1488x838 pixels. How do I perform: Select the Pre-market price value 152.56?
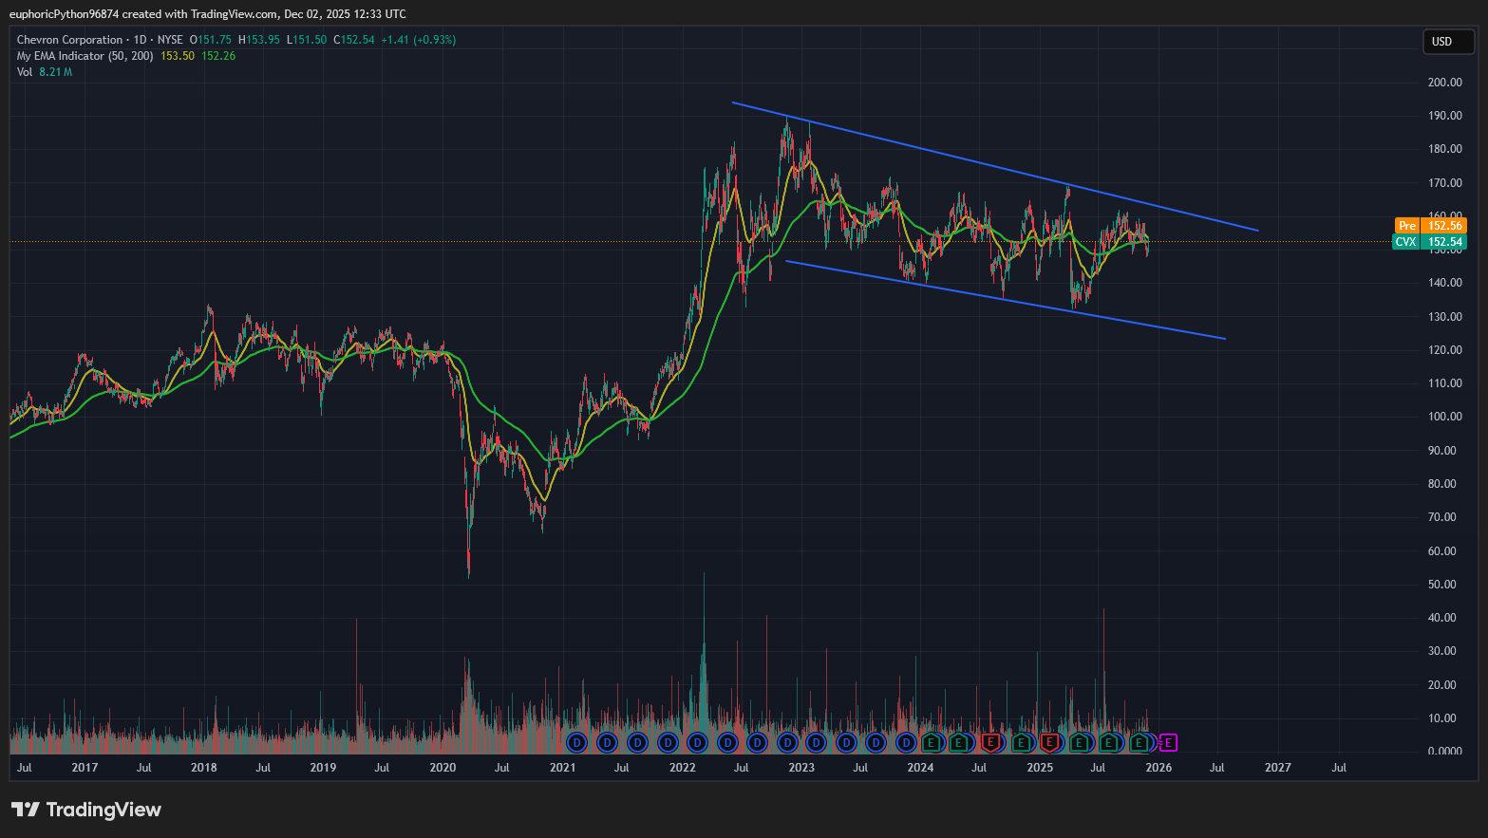tap(1444, 226)
